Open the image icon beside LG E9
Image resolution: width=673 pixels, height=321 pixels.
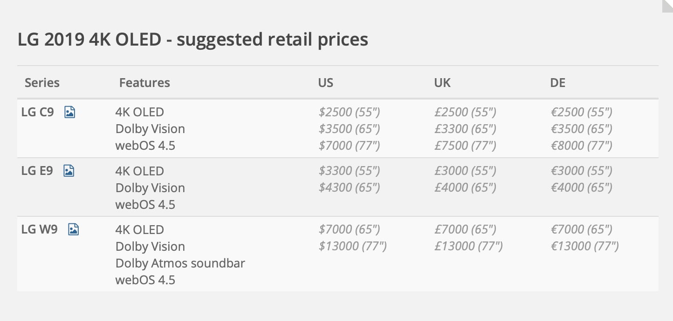69,171
